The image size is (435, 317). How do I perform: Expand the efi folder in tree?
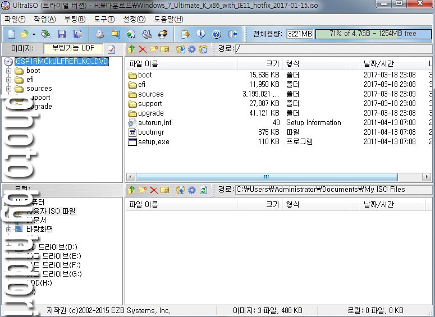[x=8, y=80]
